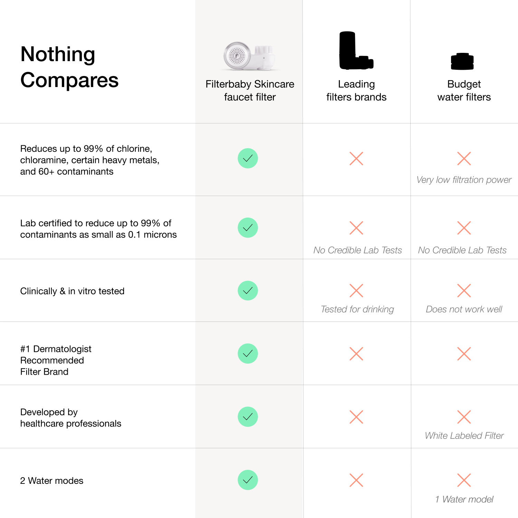Click green checkmark for chlorine reduction row
This screenshot has width=518, height=518.
pos(248,159)
